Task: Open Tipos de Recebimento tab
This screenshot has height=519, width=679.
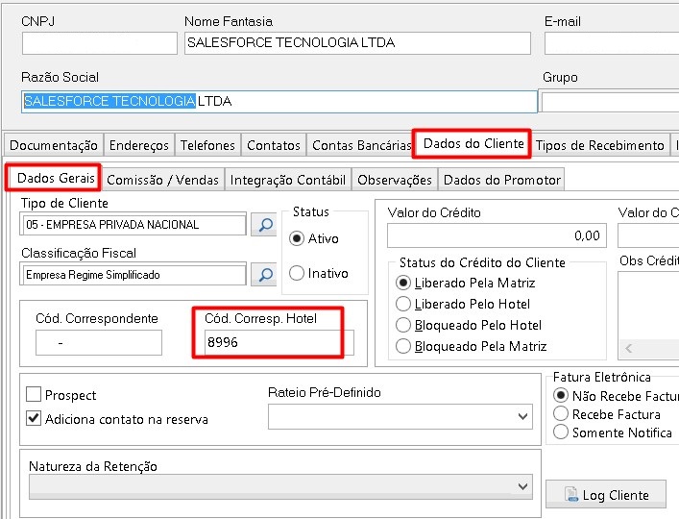Action: click(x=599, y=145)
